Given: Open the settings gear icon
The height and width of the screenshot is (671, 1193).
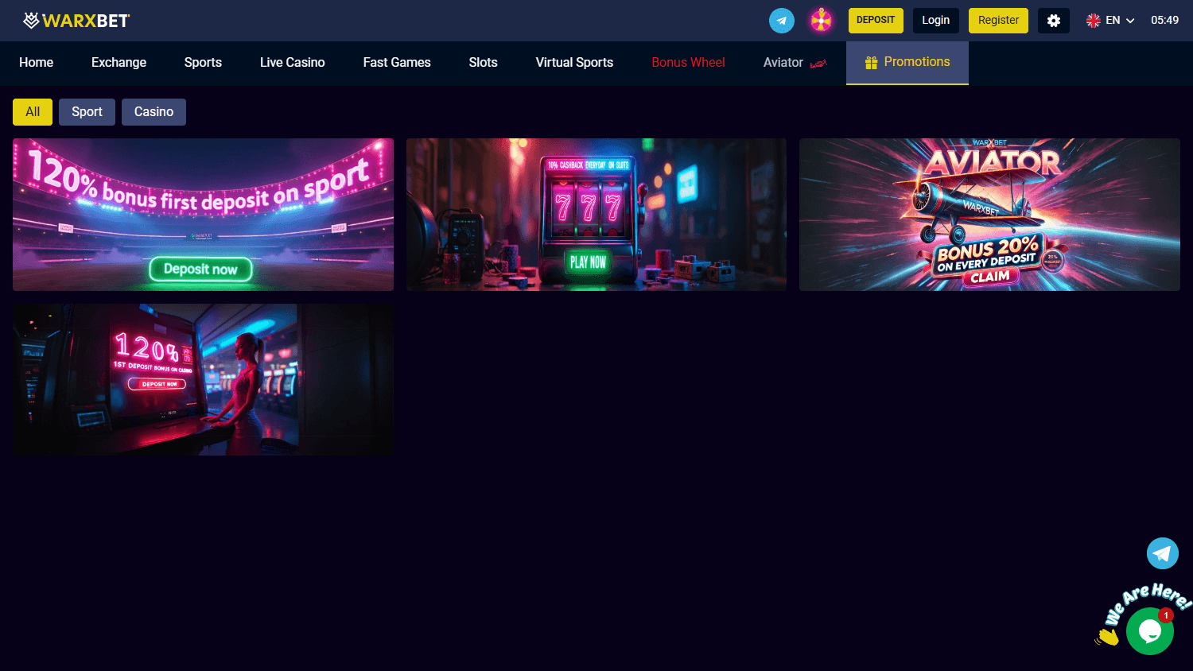Looking at the screenshot, I should [x=1054, y=21].
